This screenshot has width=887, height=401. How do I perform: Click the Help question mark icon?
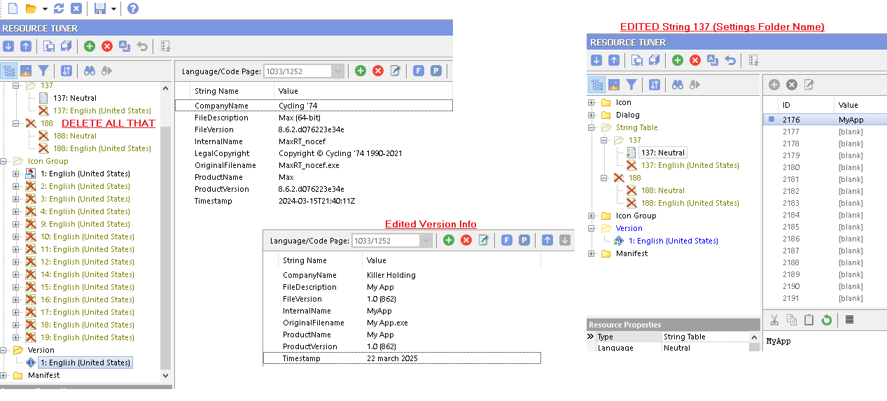coord(132,8)
